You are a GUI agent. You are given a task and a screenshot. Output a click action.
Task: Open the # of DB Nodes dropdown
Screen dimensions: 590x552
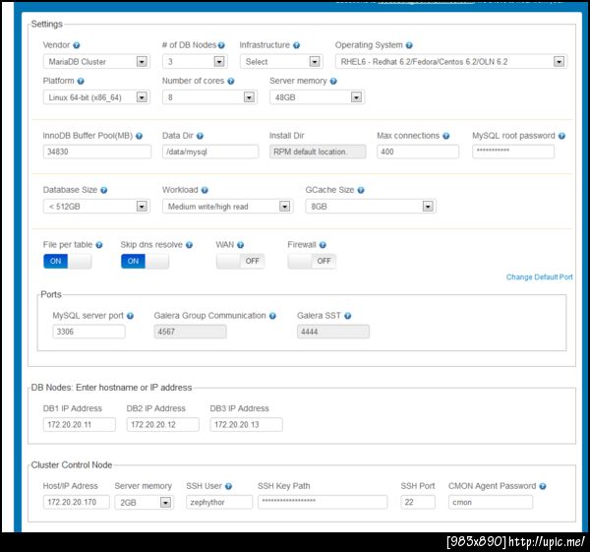pyautogui.click(x=195, y=62)
